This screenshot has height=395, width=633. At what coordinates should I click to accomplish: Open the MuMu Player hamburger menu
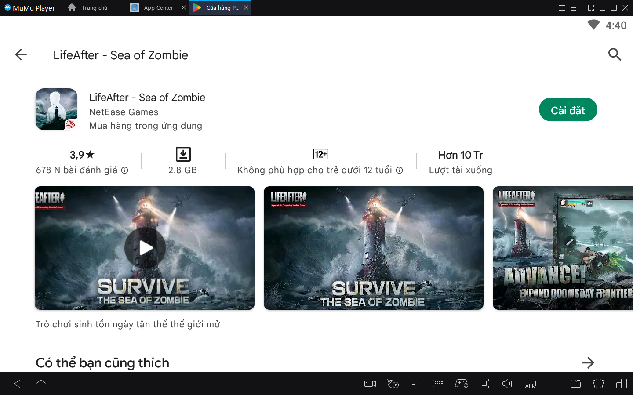(x=574, y=8)
